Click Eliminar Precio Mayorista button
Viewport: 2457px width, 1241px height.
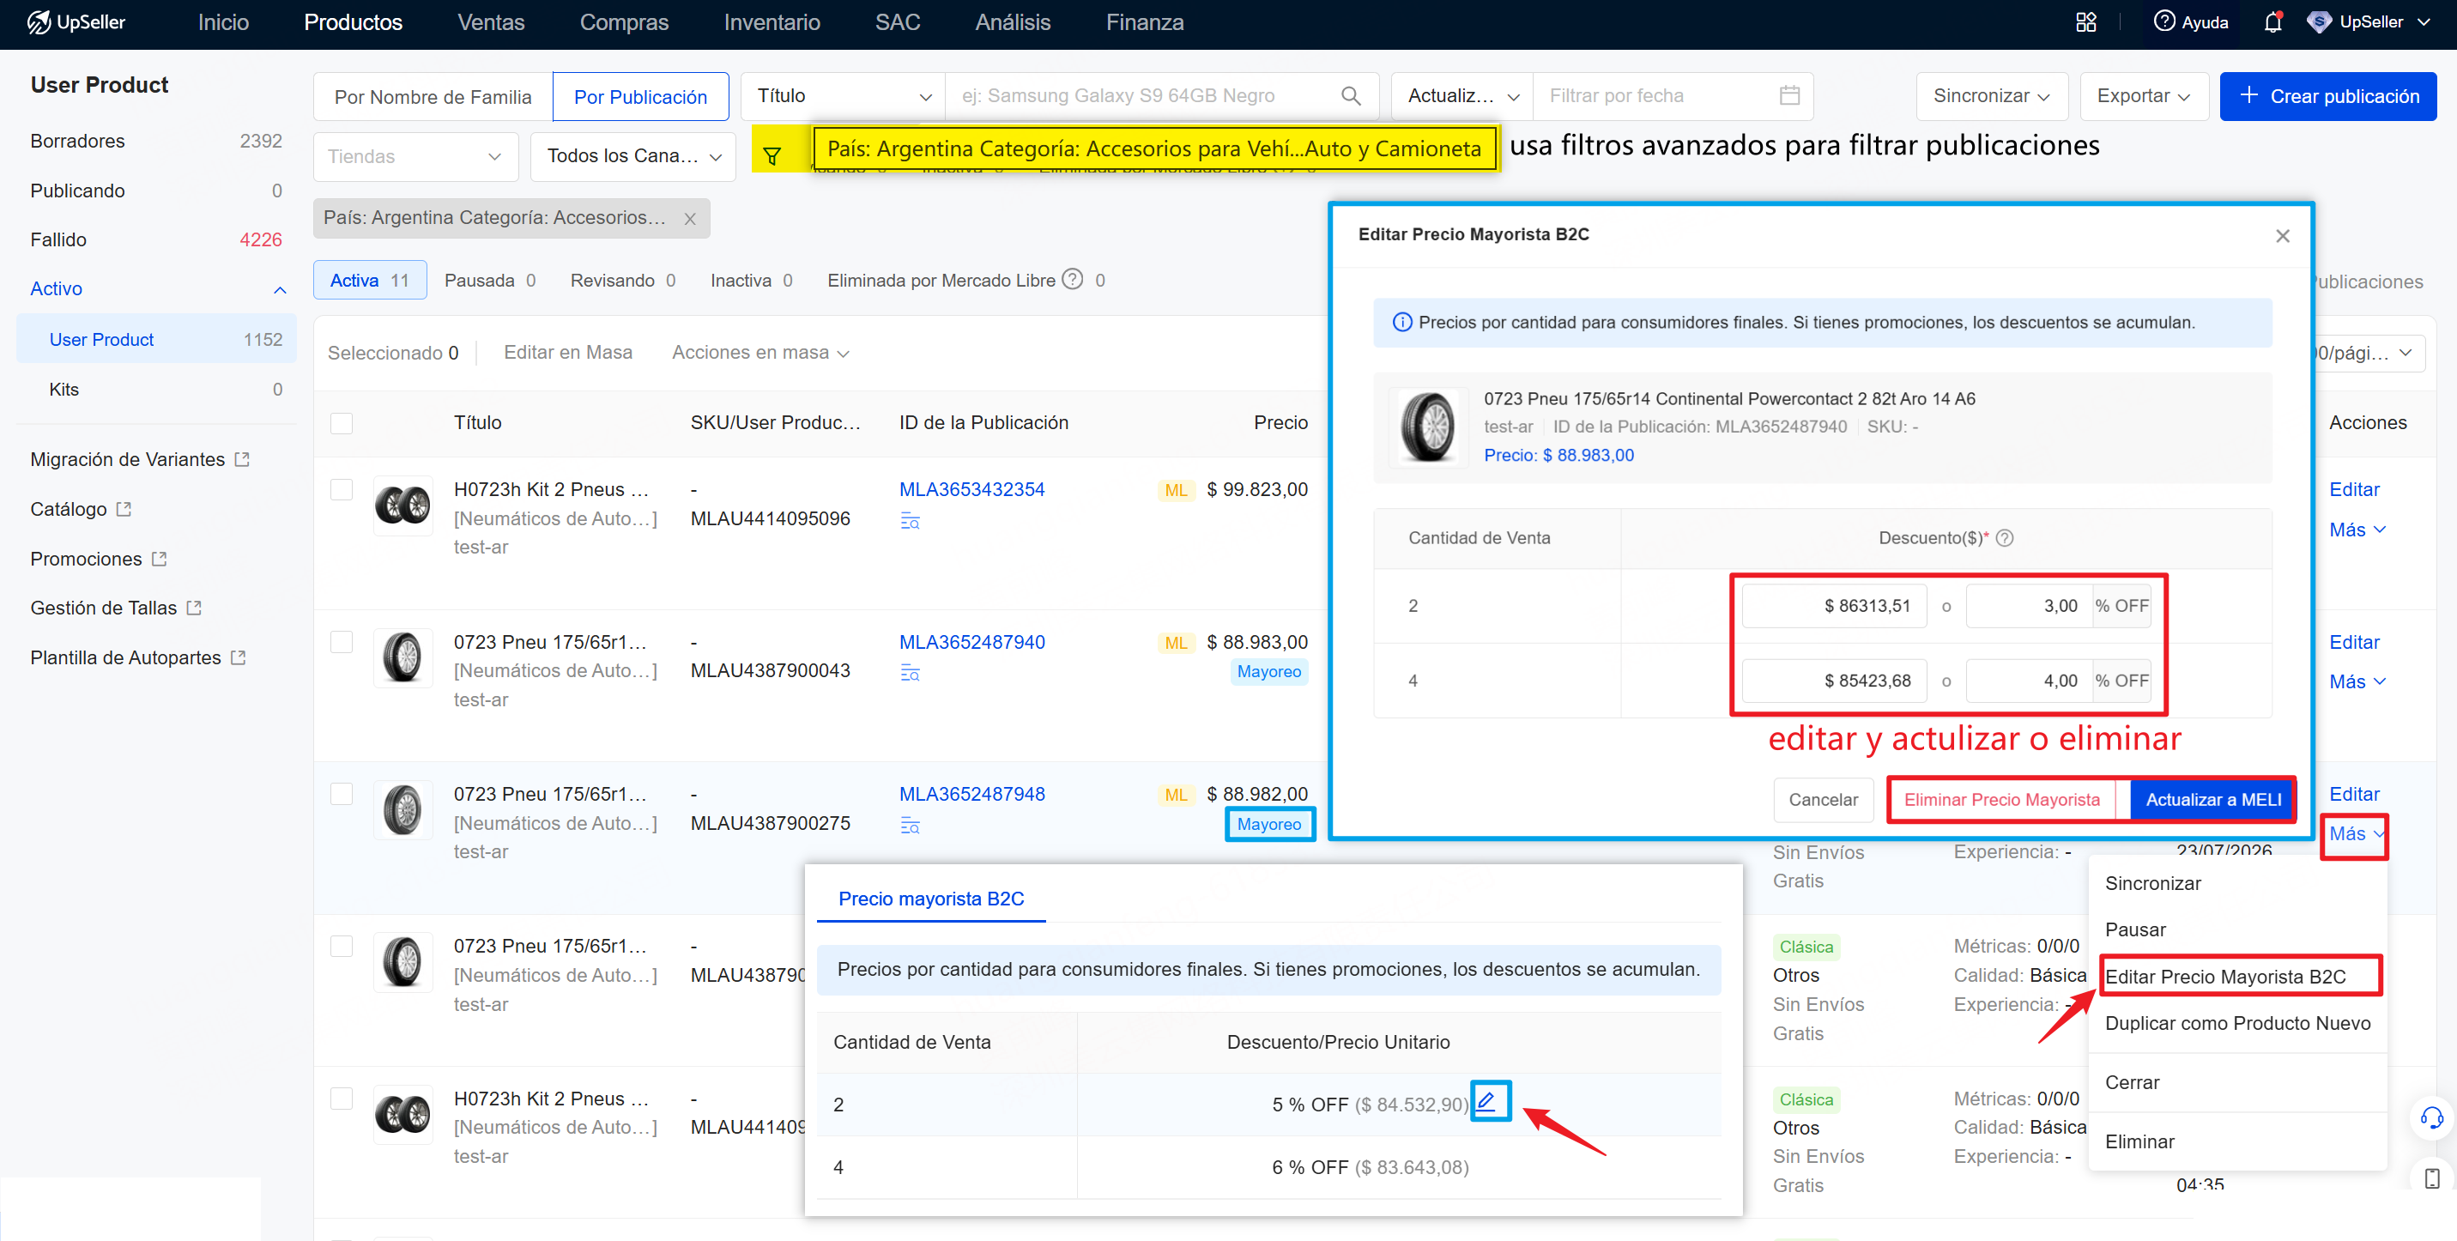2002,799
